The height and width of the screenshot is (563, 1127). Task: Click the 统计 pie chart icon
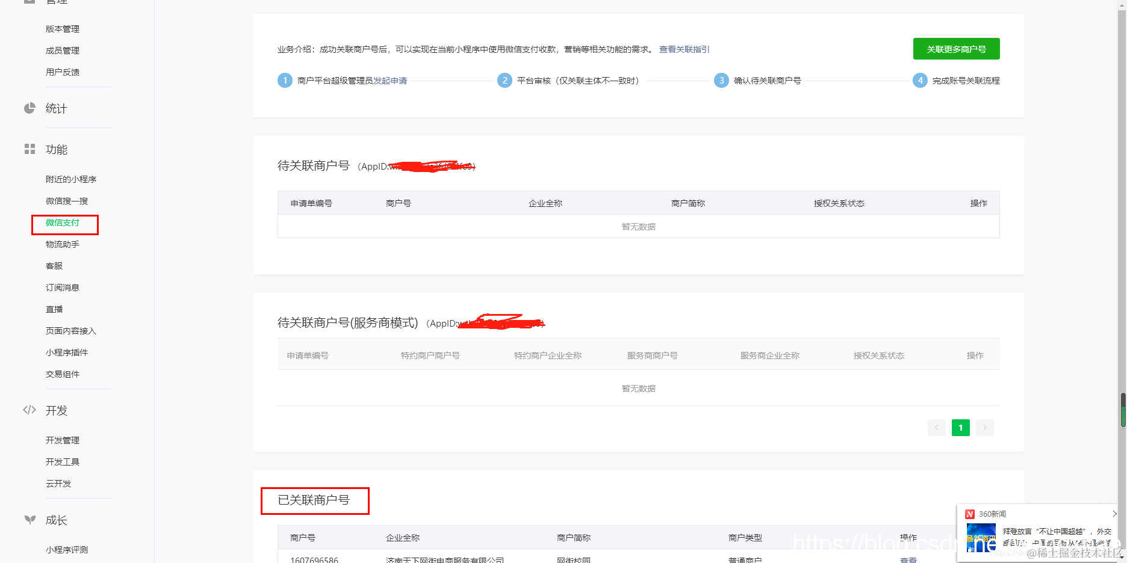[x=29, y=108]
